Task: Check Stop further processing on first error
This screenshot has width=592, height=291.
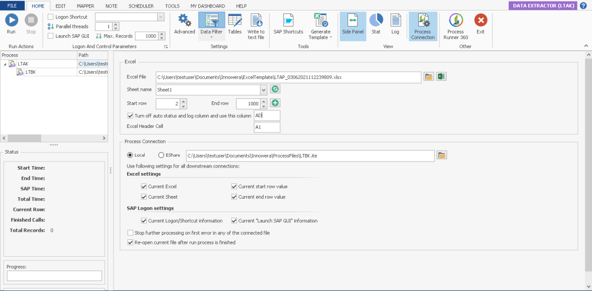Action: 131,233
